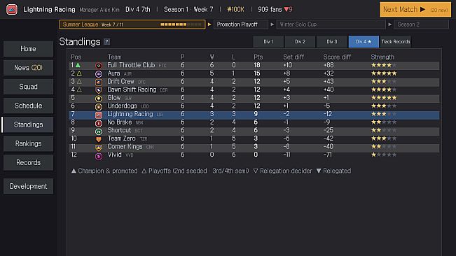Click Glow team emblem
Image resolution: width=456 pixels, height=256 pixels.
pos(99,99)
